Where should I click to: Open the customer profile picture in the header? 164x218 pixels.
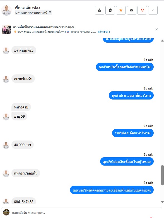[6, 10]
